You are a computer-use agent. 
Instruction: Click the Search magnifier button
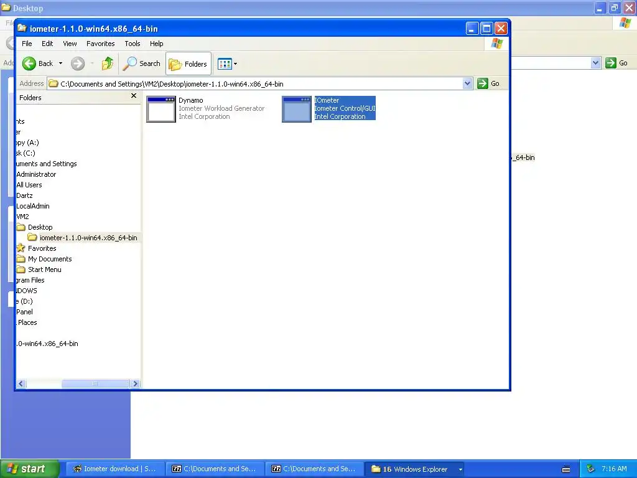142,63
